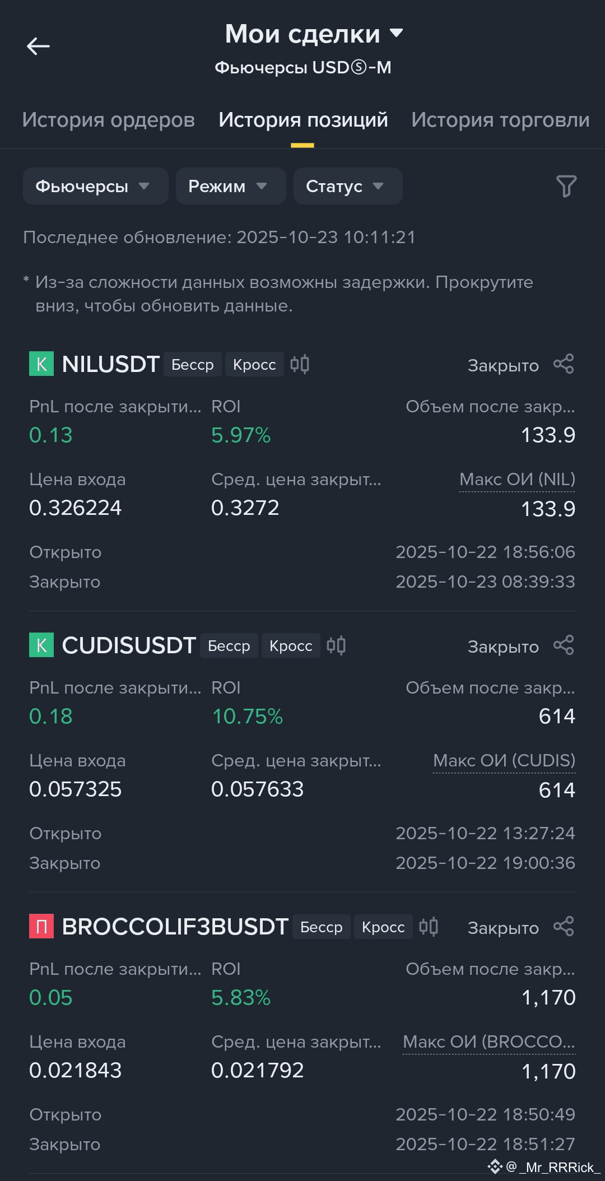Expand the Статус filter dropdown
This screenshot has width=605, height=1181.
click(x=348, y=186)
